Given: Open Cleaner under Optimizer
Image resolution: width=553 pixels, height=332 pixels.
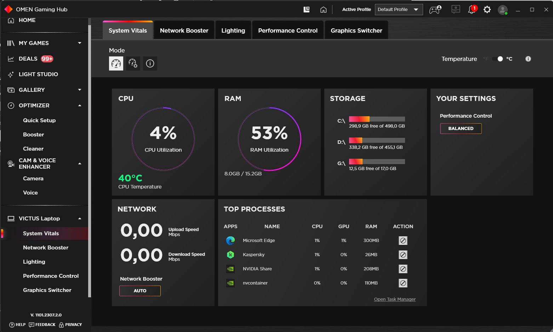Looking at the screenshot, I should [33, 149].
